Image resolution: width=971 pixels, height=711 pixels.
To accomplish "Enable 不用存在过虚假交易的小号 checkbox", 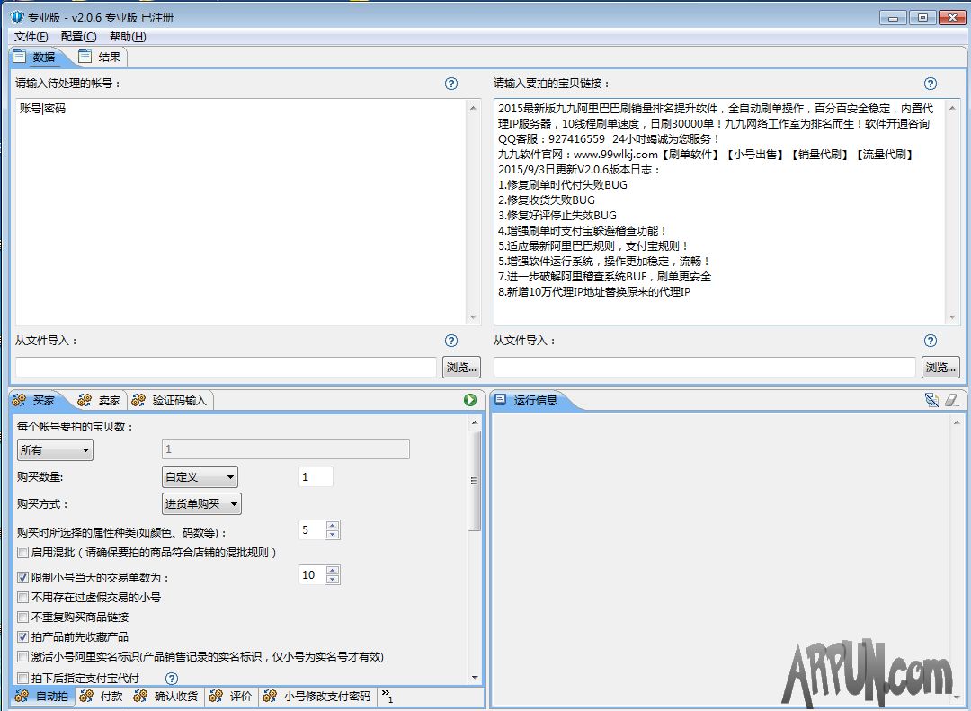I will pyautogui.click(x=22, y=597).
